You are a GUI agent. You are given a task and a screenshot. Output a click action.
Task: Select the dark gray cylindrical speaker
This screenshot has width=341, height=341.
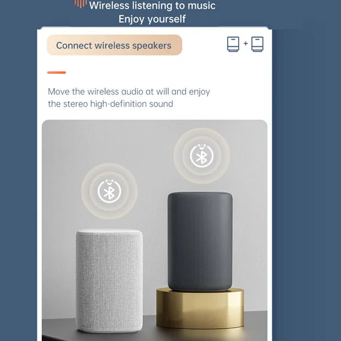(200, 241)
